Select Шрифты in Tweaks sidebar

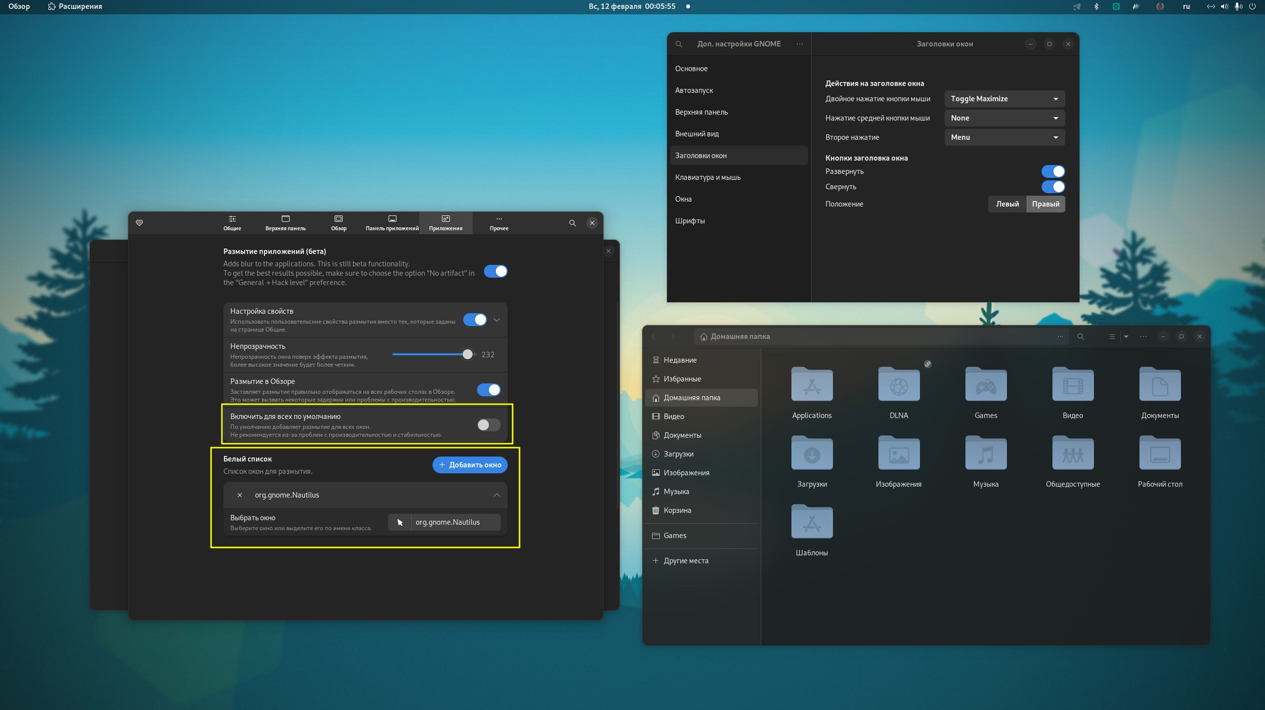pyautogui.click(x=690, y=221)
